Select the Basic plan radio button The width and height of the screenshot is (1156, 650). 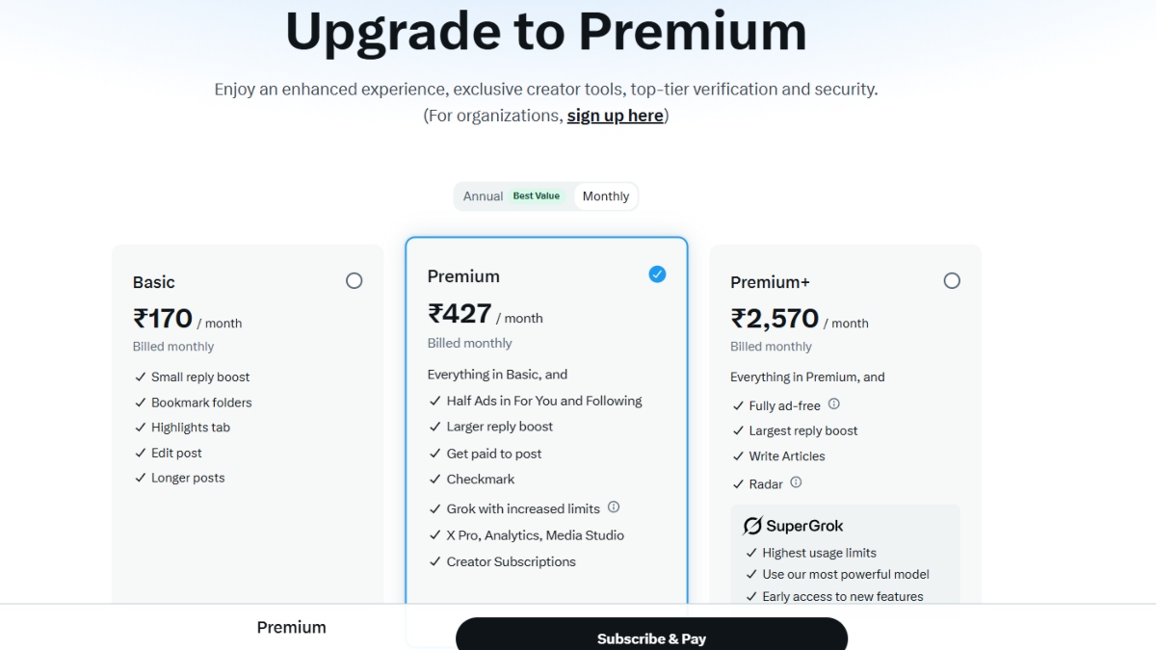(x=355, y=280)
